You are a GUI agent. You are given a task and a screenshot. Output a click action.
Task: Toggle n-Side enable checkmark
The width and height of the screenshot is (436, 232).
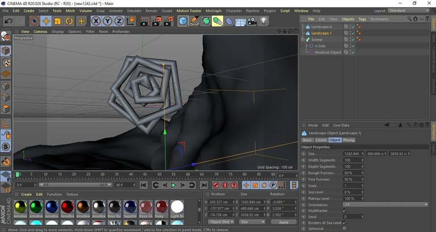[x=353, y=46]
